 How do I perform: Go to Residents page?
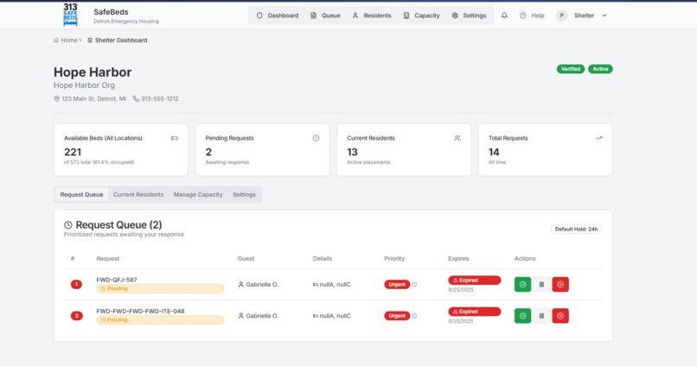coord(372,16)
